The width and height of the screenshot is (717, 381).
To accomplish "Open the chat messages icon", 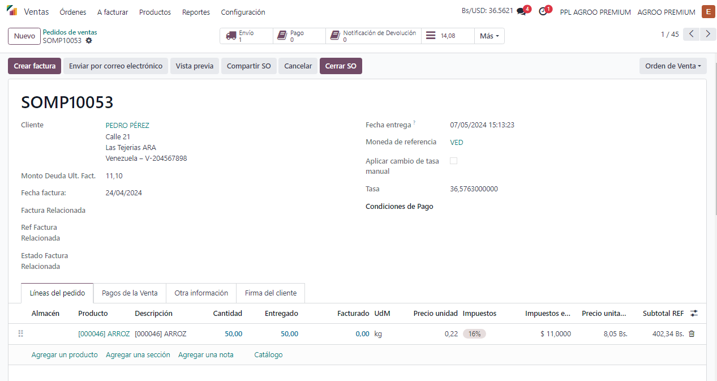I will coord(521,12).
